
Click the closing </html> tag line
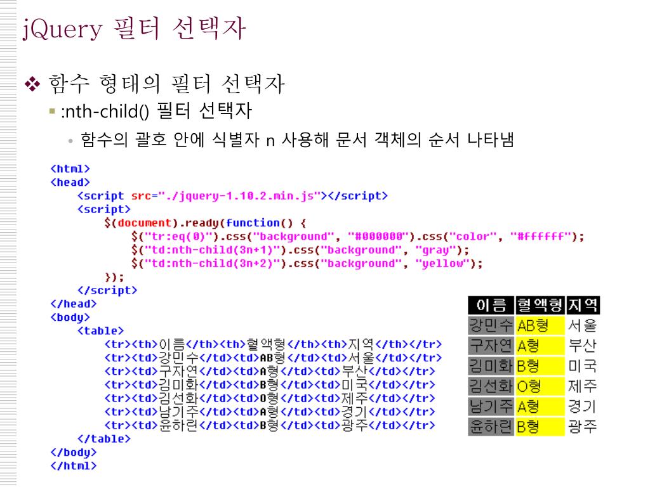click(74, 466)
